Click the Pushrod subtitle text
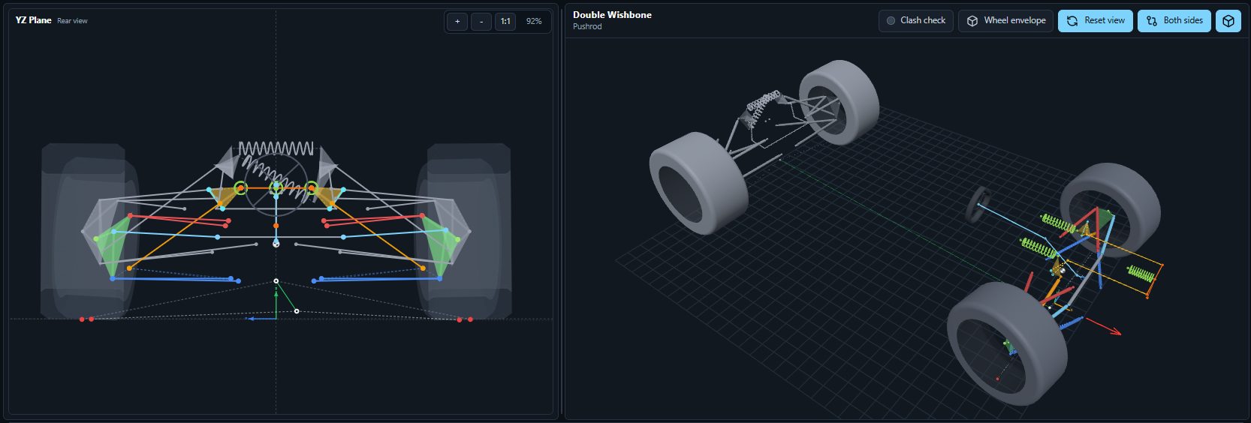1251x423 pixels. (x=587, y=27)
